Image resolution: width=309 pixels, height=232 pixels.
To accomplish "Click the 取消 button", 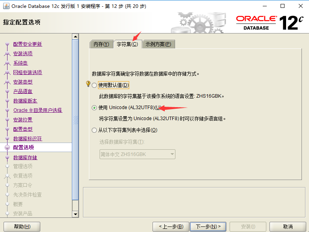I will [288, 227].
